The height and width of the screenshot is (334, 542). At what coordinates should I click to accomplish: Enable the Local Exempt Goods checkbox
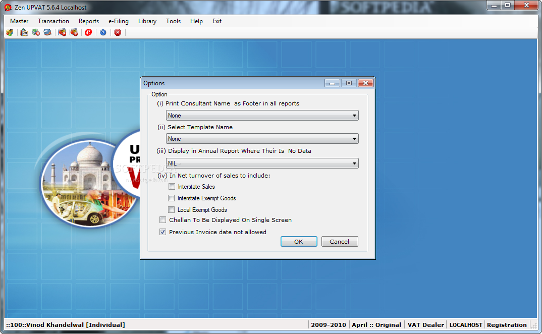tap(172, 209)
